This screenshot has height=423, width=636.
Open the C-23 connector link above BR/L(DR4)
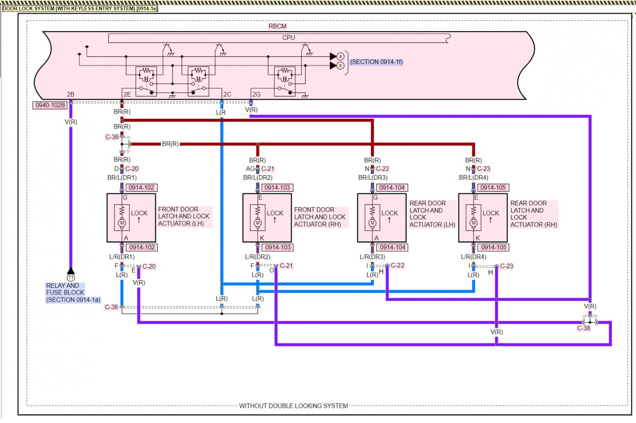click(x=483, y=169)
